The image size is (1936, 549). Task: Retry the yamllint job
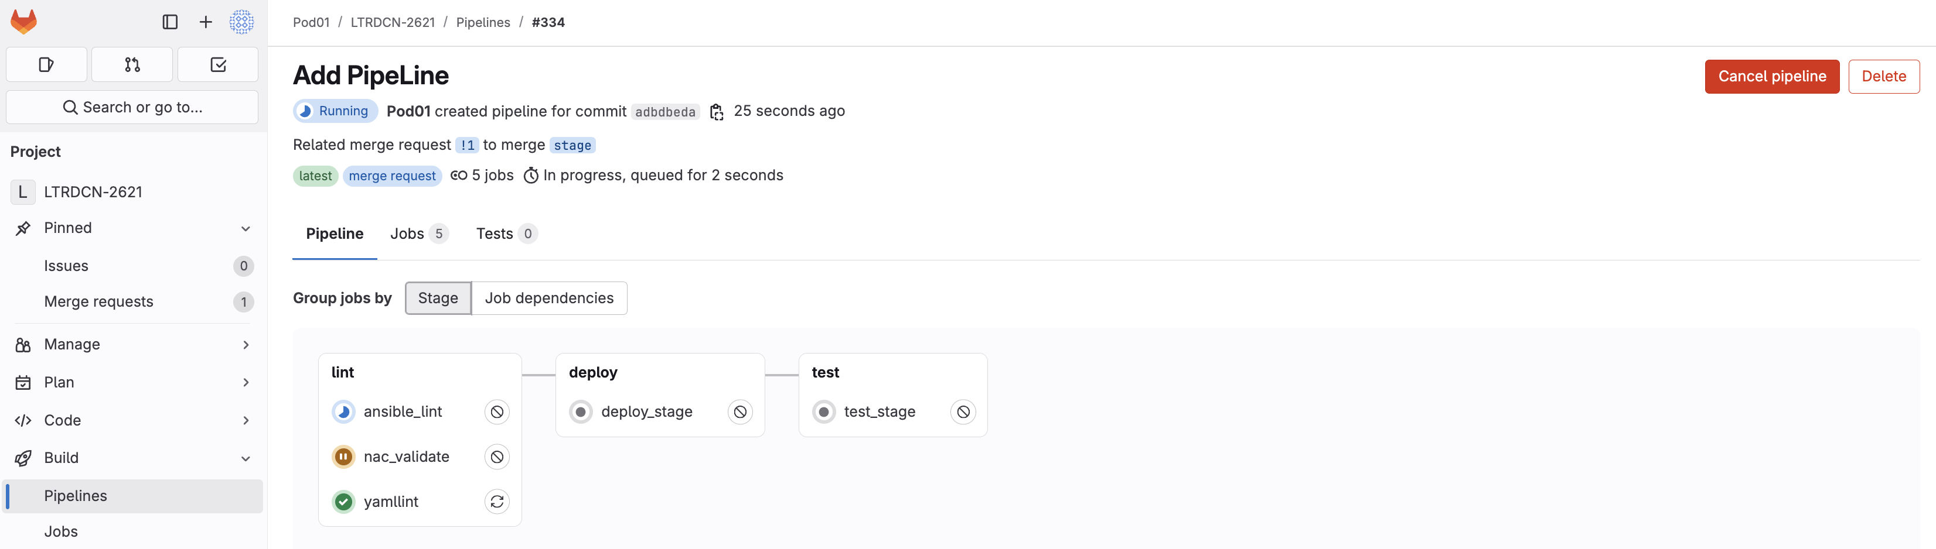click(497, 502)
